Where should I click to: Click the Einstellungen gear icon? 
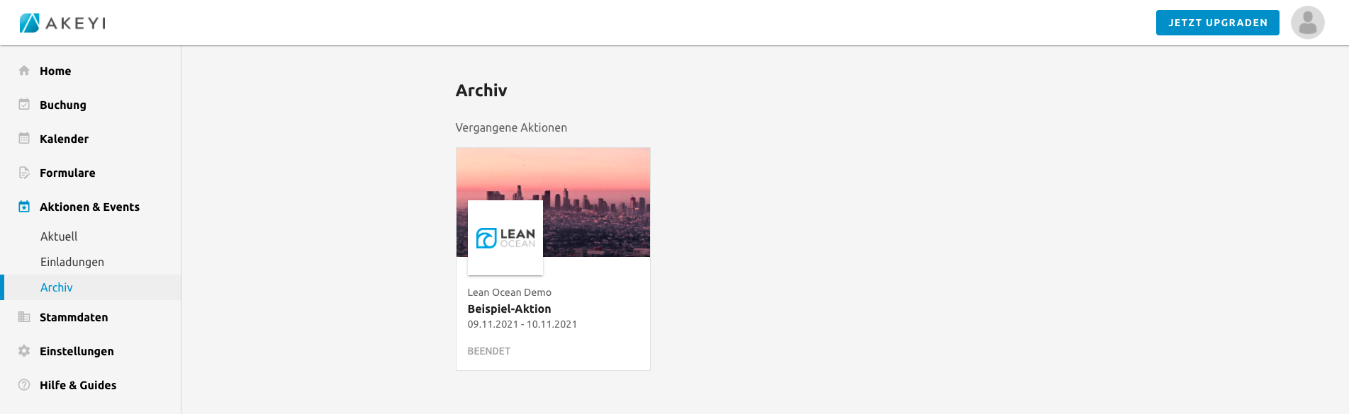click(x=24, y=351)
